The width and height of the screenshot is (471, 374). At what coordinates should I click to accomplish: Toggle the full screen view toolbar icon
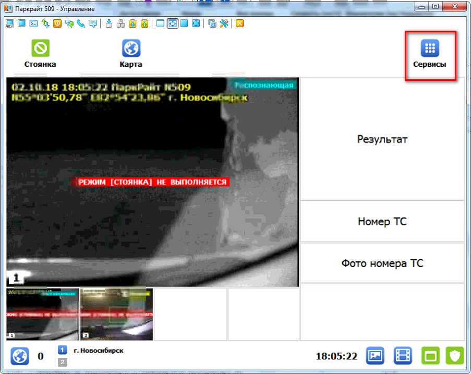click(x=196, y=23)
